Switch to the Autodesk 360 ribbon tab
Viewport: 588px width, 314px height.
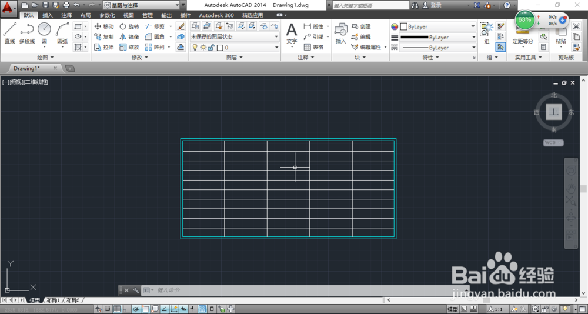216,15
